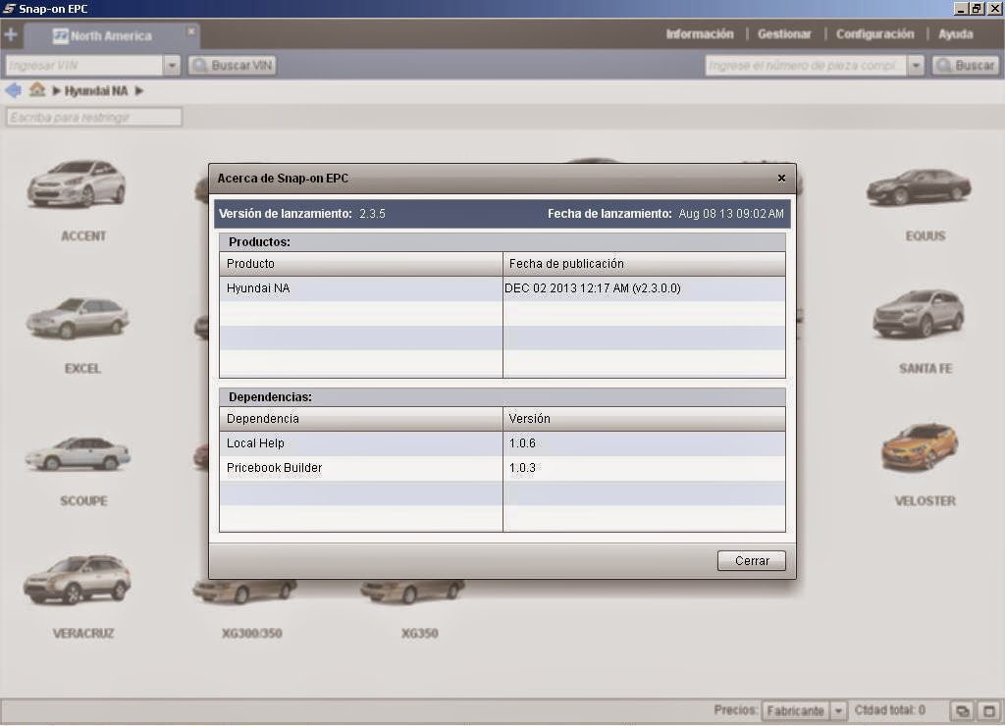This screenshot has height=726, width=1005.
Task: Open the Configuración menu
Action: (874, 34)
